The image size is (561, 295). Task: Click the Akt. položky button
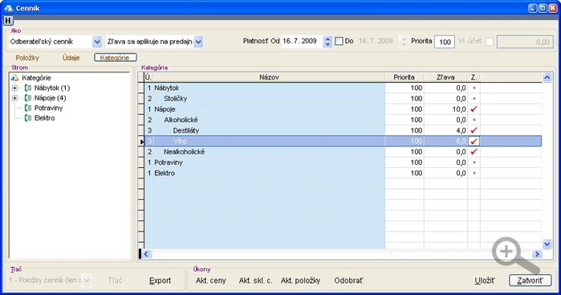pyautogui.click(x=300, y=281)
